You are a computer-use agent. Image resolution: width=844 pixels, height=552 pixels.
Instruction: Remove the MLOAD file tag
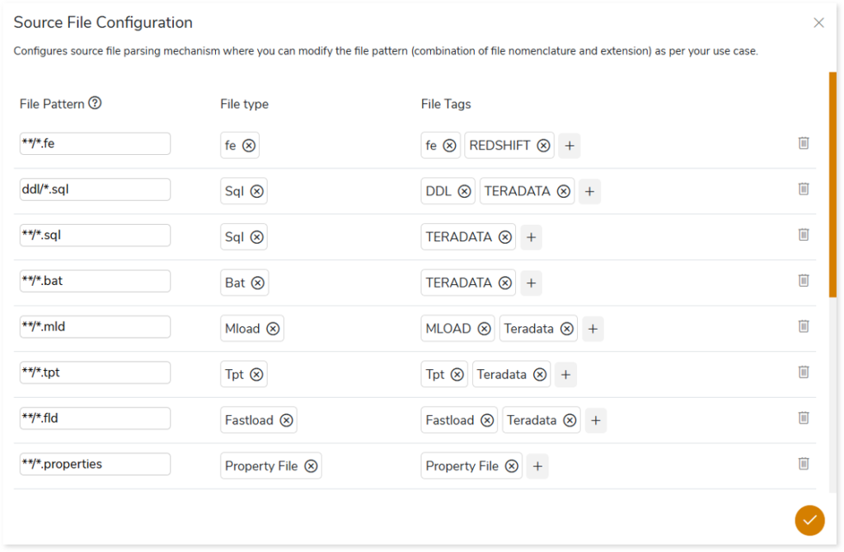click(x=485, y=329)
